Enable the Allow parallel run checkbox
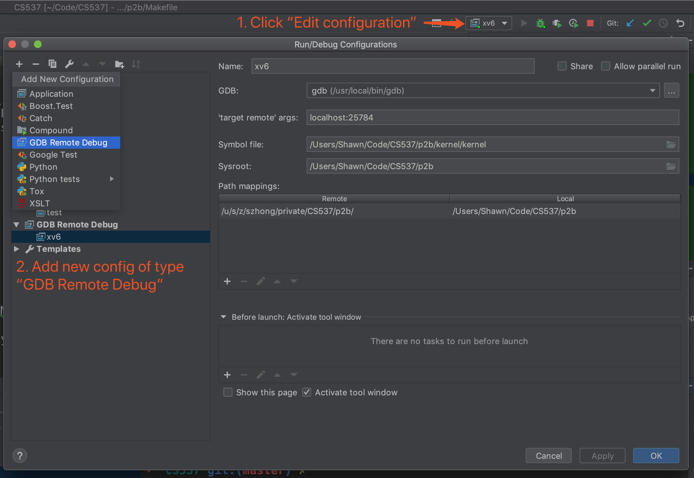The image size is (694, 478). pos(607,66)
